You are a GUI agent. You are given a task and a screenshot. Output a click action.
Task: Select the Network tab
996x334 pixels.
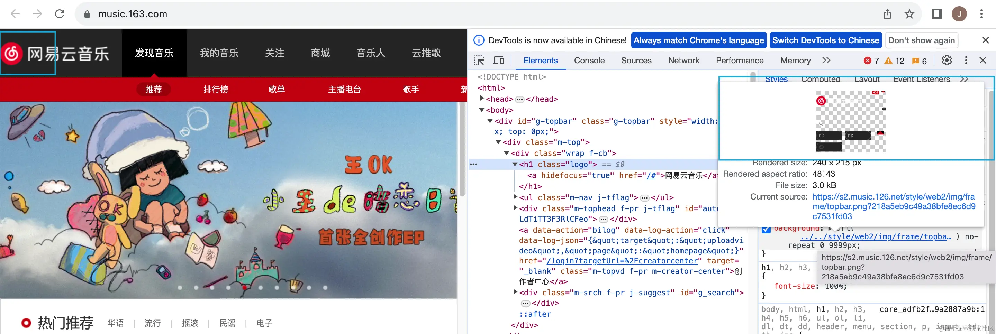(683, 61)
